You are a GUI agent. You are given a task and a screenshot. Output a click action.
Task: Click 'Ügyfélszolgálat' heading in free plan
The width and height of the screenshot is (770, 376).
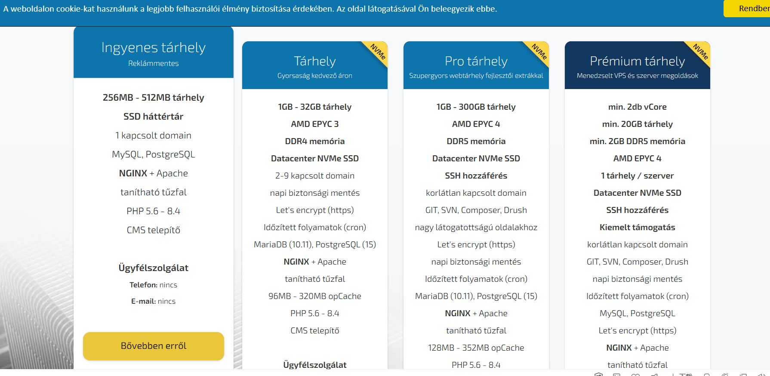pyautogui.click(x=154, y=268)
